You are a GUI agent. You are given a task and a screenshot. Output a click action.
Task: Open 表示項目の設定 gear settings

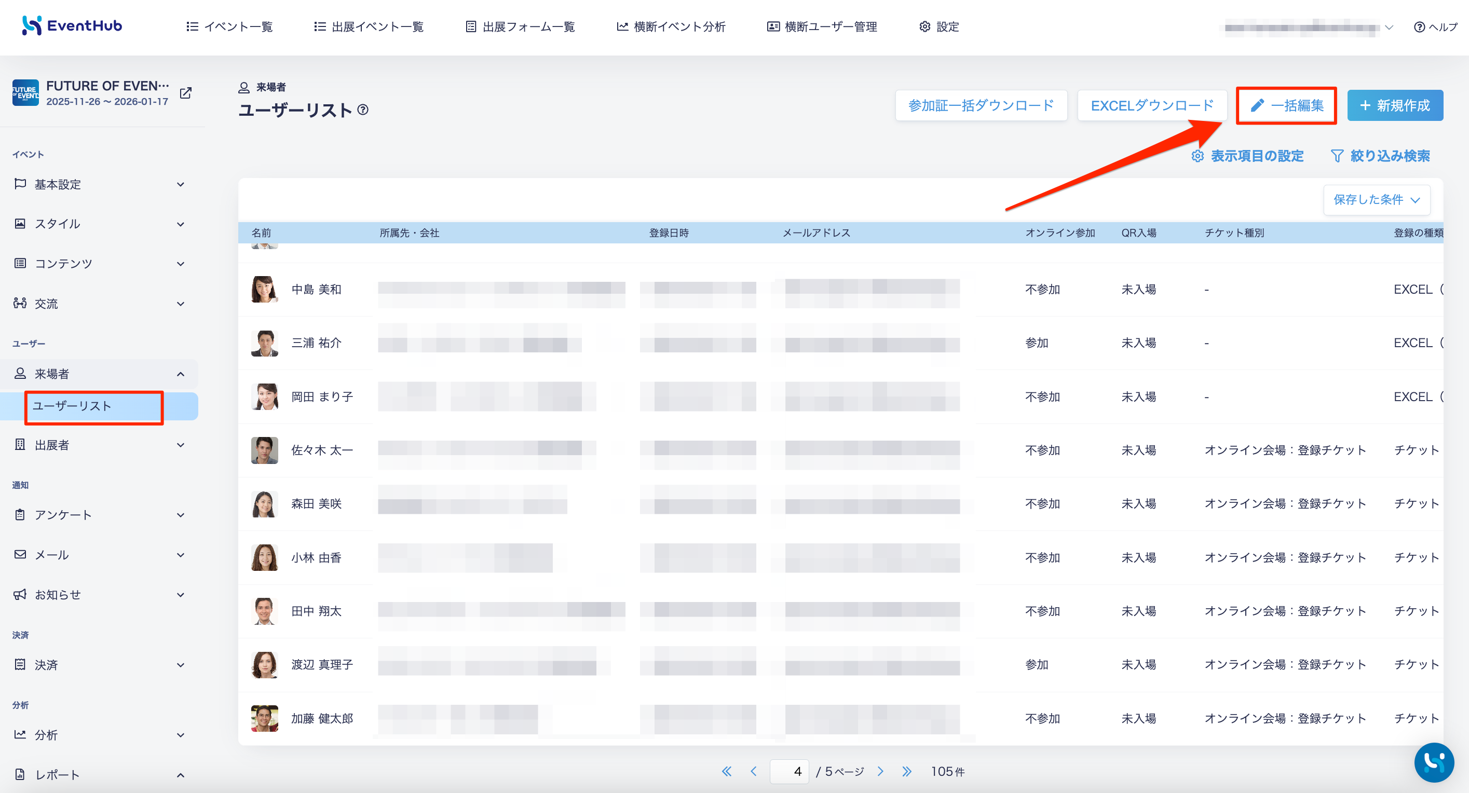tap(1248, 156)
